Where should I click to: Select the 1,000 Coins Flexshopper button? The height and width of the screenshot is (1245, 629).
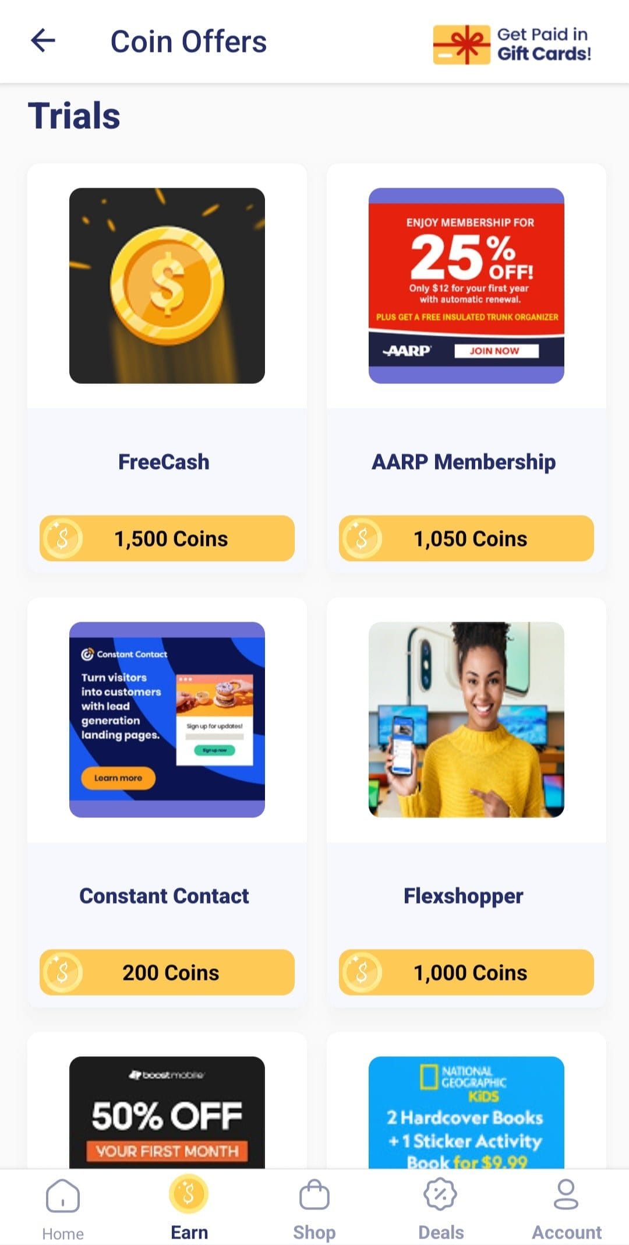pyautogui.click(x=467, y=972)
